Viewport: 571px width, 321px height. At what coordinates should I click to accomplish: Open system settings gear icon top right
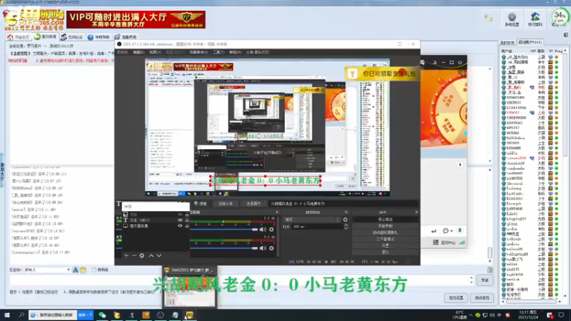point(512,19)
